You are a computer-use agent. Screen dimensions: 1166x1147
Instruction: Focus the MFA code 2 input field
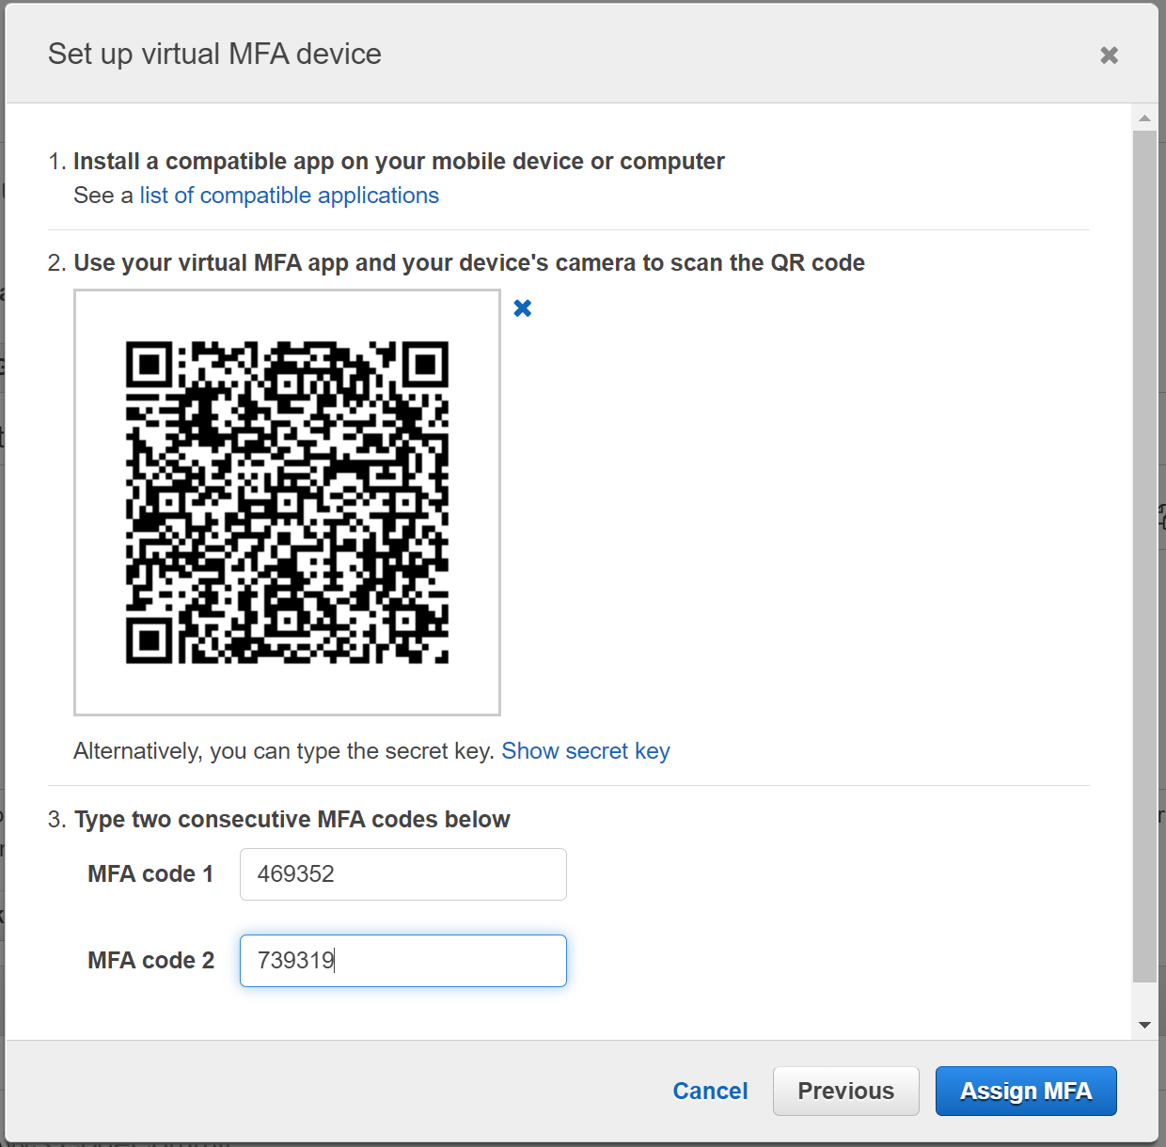pyautogui.click(x=402, y=961)
